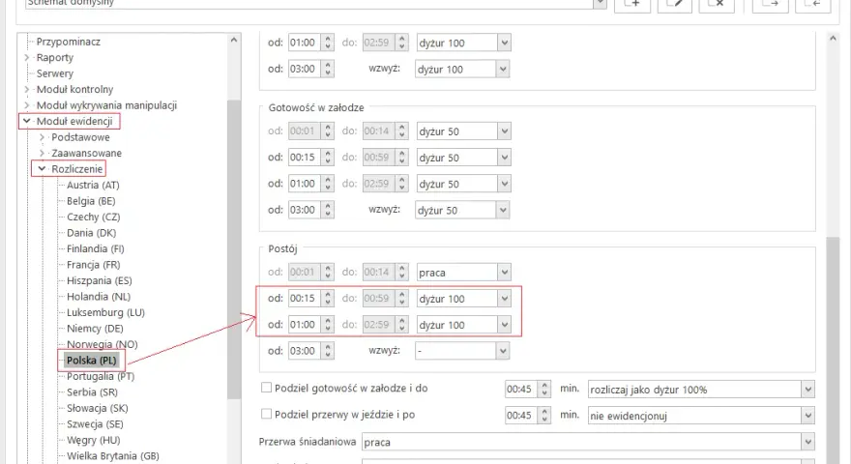Click Postój 'od: 01:00' time field
The image size is (851, 464).
304,325
